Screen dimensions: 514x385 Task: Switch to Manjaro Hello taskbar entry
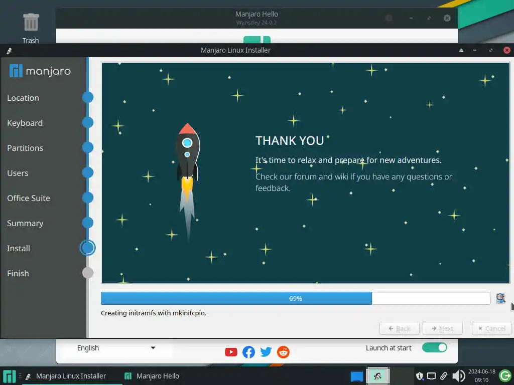(x=152, y=376)
